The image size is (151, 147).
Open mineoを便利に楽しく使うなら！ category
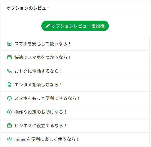[x=75, y=139]
